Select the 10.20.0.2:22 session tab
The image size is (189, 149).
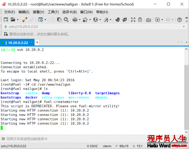pos(16,43)
